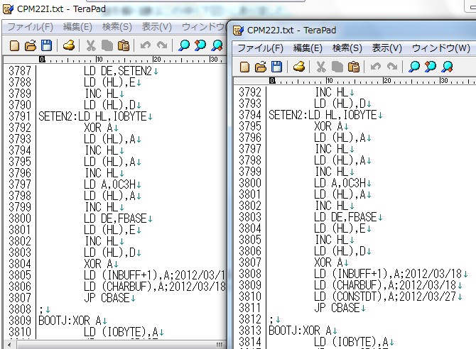Image resolution: width=476 pixels, height=349 pixels.
Task: Open 表示(V) menu in CPM22J window
Action: pyautogui.click(x=386, y=48)
